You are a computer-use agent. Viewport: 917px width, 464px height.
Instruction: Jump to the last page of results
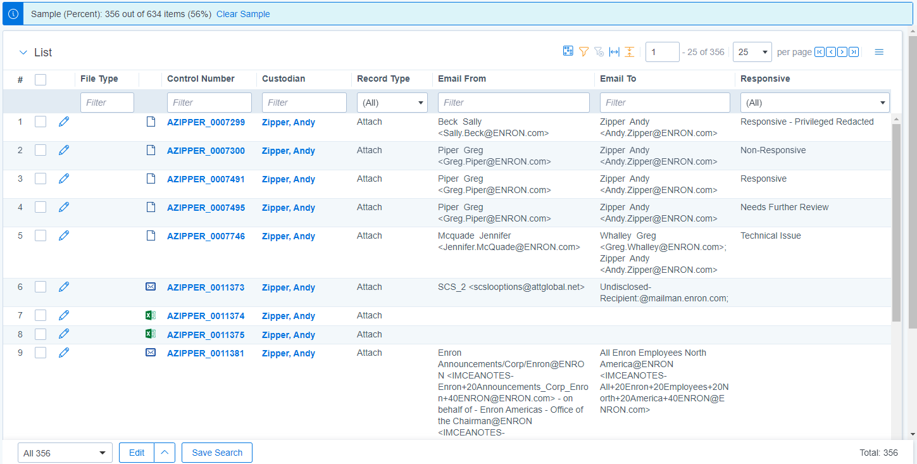[x=854, y=52]
